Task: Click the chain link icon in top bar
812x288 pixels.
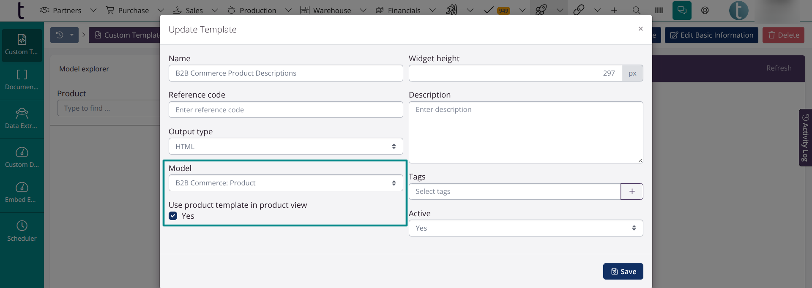Action: (579, 10)
